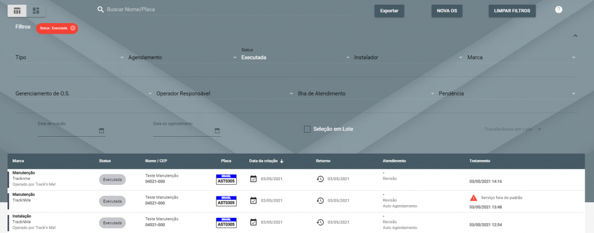Sort by the Status column header
The width and height of the screenshot is (594, 233).
tap(105, 161)
